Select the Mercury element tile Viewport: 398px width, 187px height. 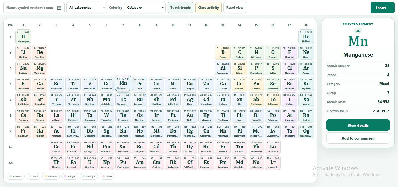(206, 115)
